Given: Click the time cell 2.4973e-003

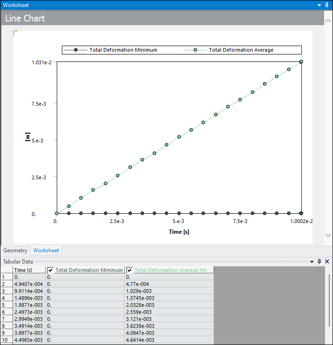Looking at the screenshot, I should (29, 312).
